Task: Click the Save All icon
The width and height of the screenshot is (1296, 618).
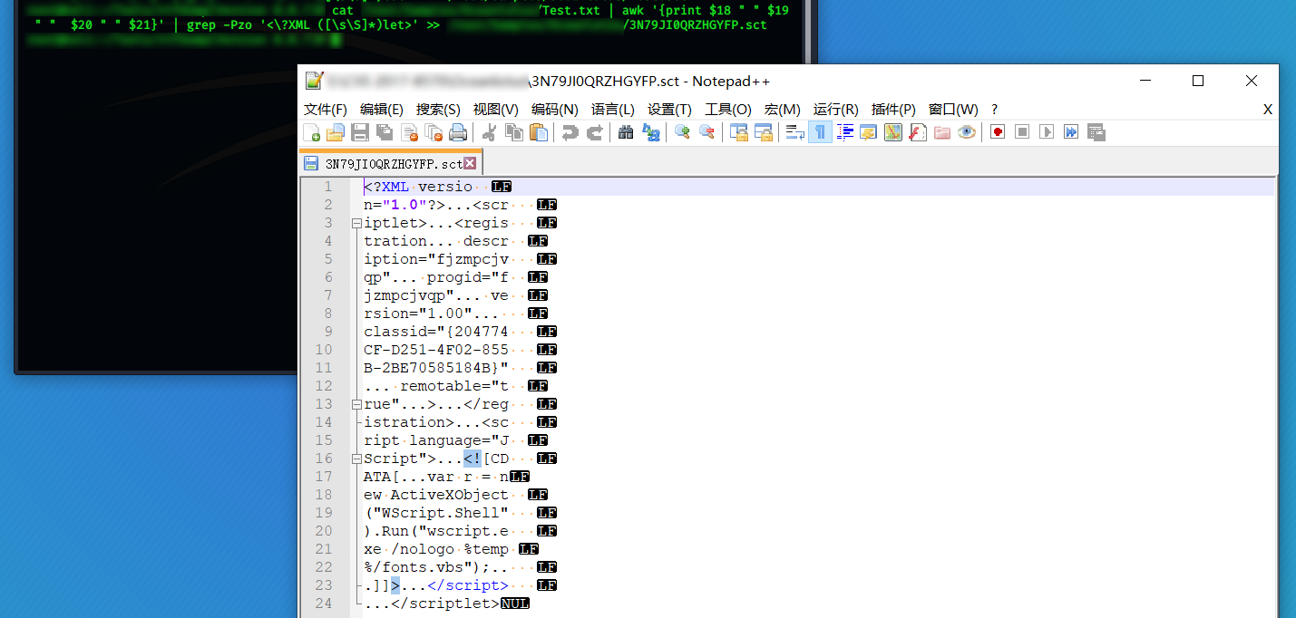Action: pos(385,132)
